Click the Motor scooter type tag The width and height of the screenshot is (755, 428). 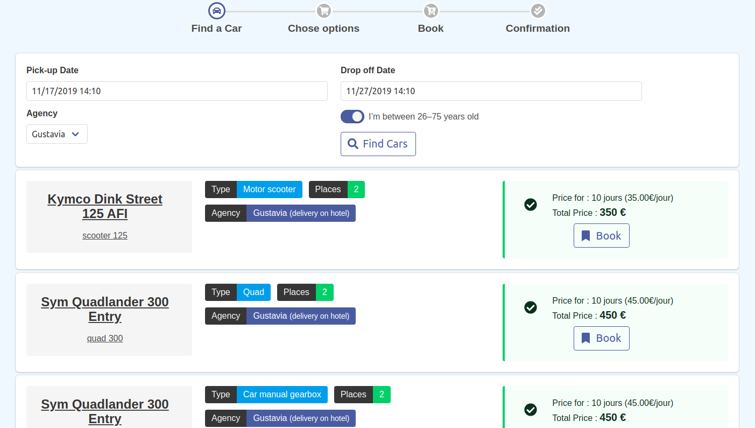[x=269, y=190]
